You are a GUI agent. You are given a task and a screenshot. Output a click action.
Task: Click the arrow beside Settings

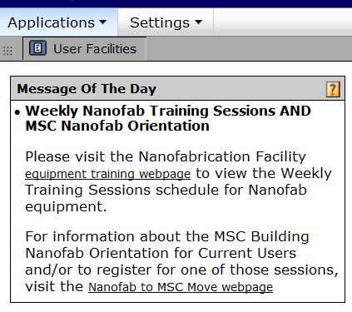coord(198,22)
